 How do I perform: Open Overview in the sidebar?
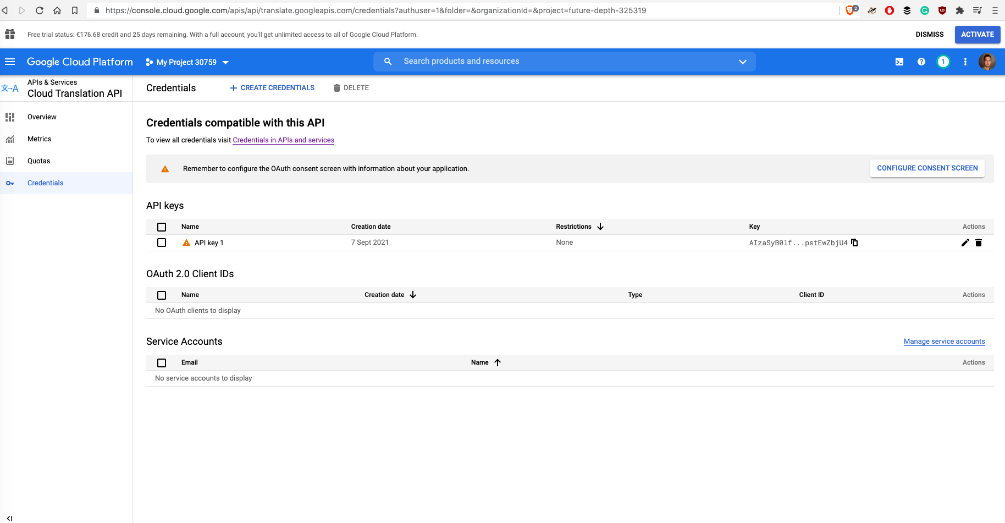pyautogui.click(x=66, y=117)
